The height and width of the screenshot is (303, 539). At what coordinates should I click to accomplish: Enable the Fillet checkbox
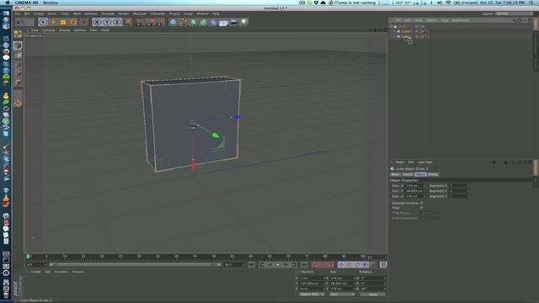(421, 208)
